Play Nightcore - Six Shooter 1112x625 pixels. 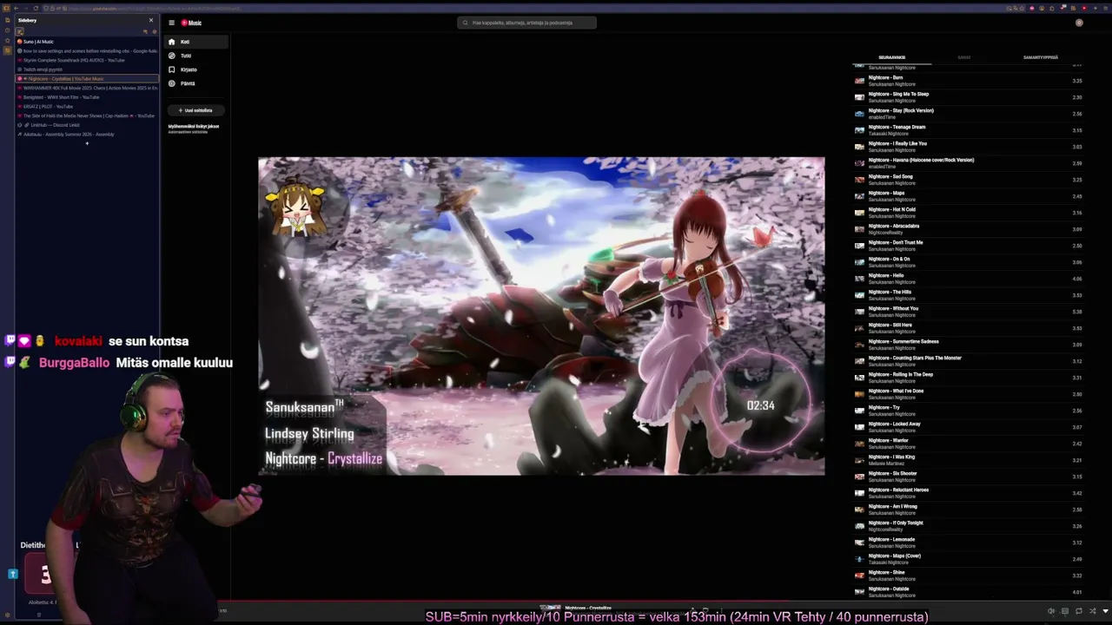pyautogui.click(x=968, y=477)
